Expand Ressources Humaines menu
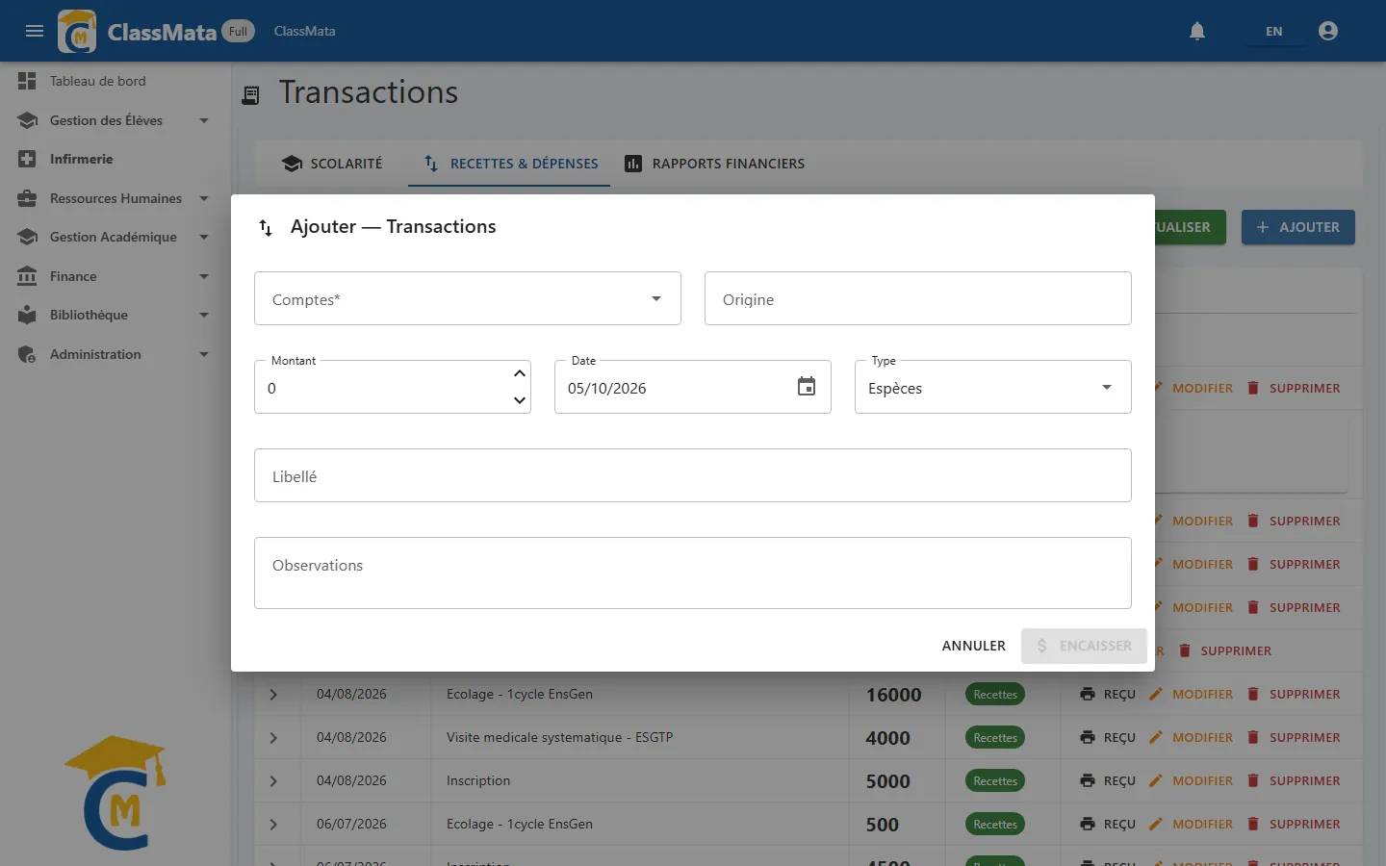 click(115, 198)
